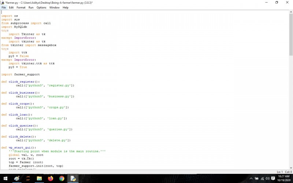Show hidden system tray icons
This screenshot has width=293, height=183.
tap(251, 179)
